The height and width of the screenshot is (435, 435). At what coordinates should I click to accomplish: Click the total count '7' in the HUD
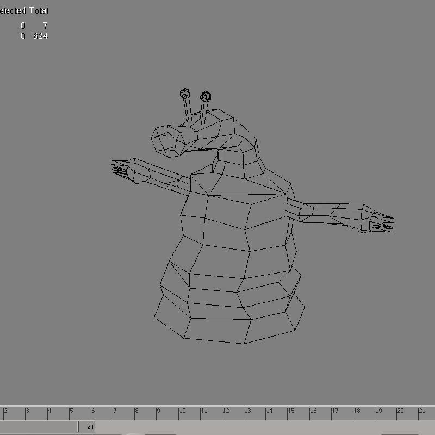click(x=45, y=26)
